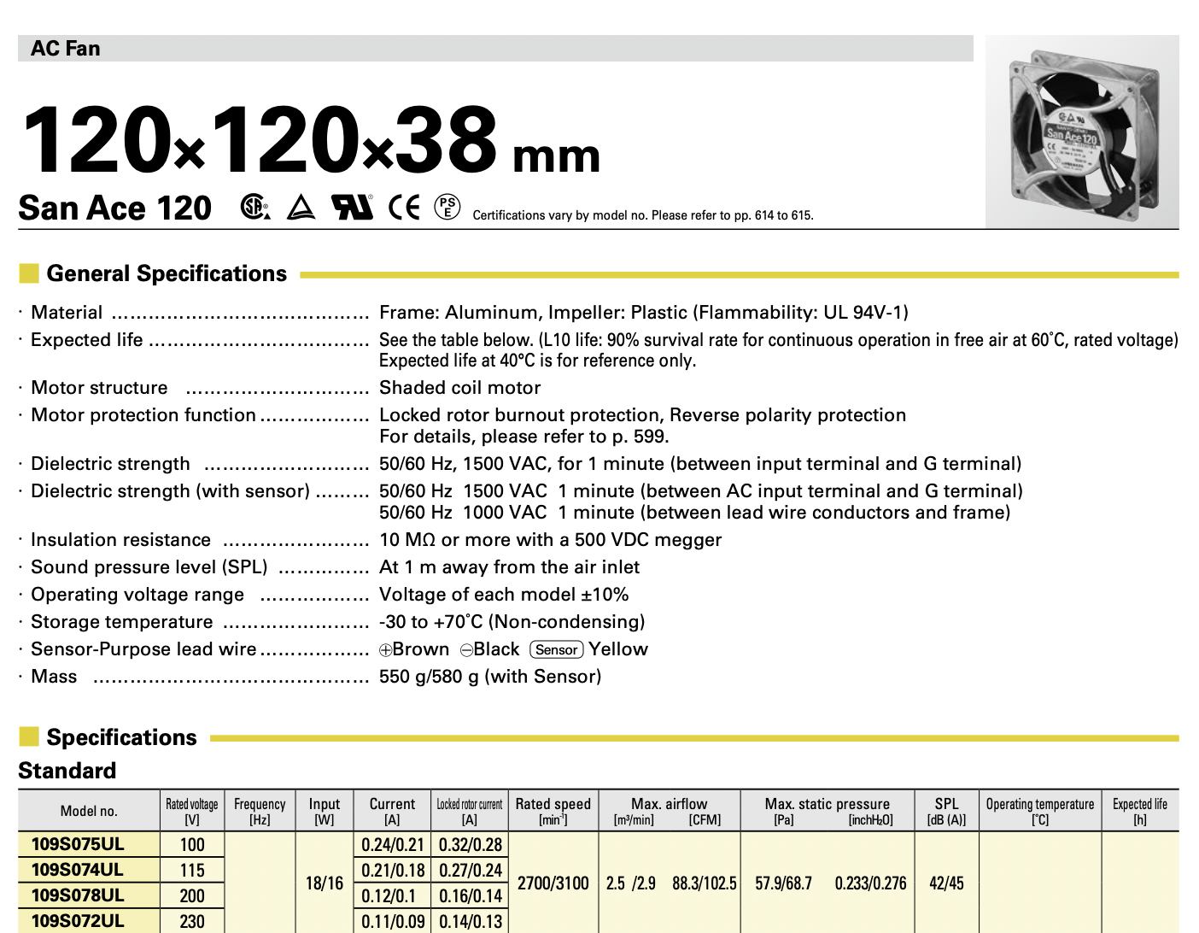Click 'For details, please refer to p. 599.'
1199x933 pixels.
(523, 437)
